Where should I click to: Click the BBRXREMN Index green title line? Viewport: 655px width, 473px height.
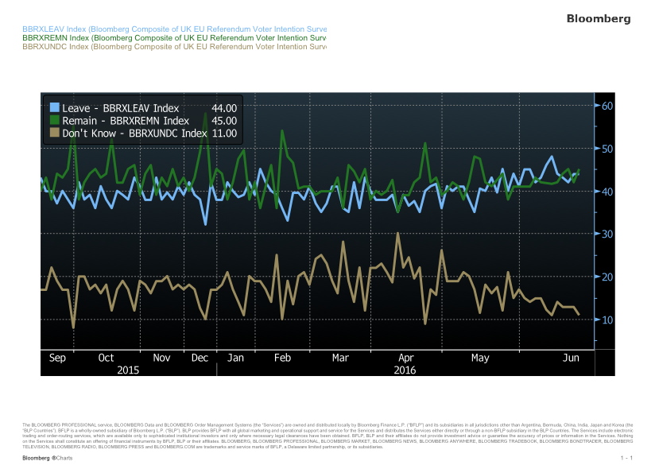point(174,37)
